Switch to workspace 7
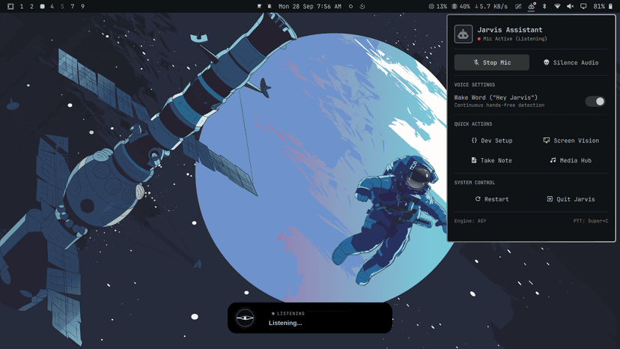Screen dimensions: 620x349 [x=73, y=6]
